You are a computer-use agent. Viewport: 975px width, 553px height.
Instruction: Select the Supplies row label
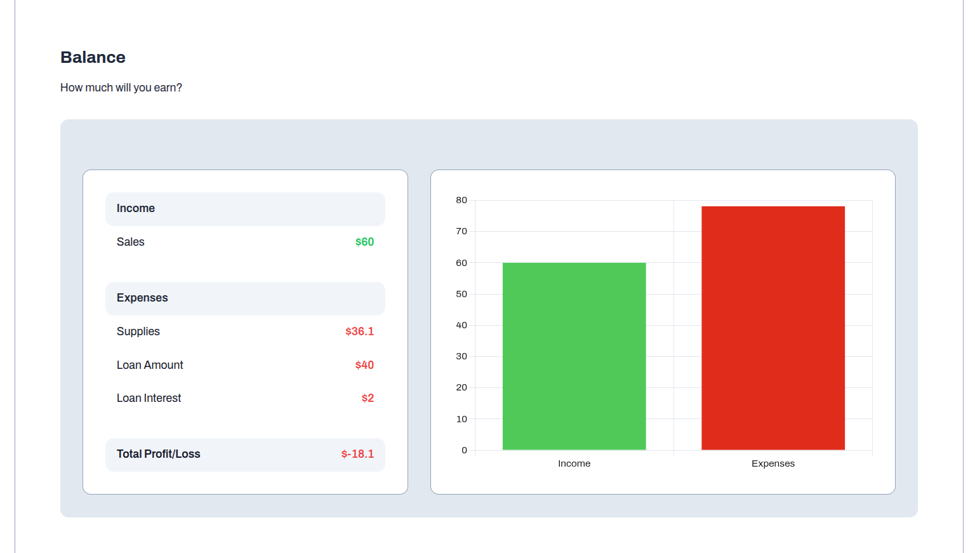(x=138, y=331)
